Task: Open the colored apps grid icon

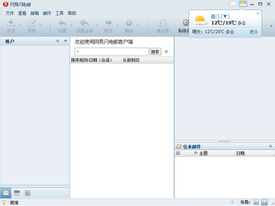Action: 27,193
